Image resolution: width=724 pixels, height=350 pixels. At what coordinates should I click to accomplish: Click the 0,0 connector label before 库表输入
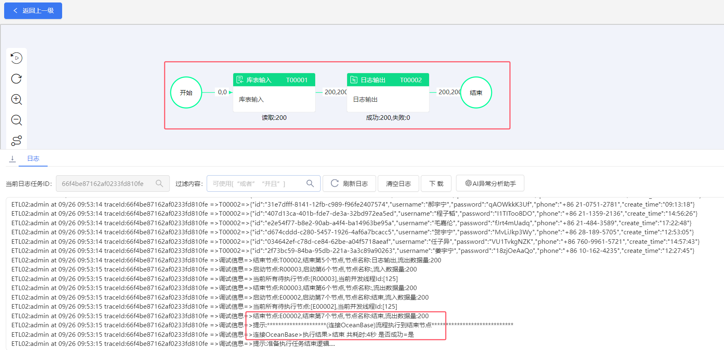[x=222, y=92]
